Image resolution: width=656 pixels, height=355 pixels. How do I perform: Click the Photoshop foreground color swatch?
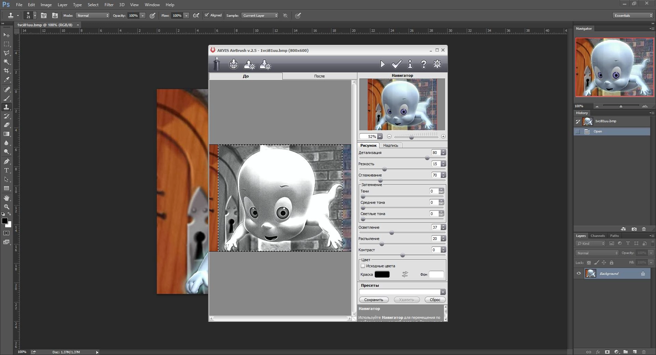click(5, 221)
